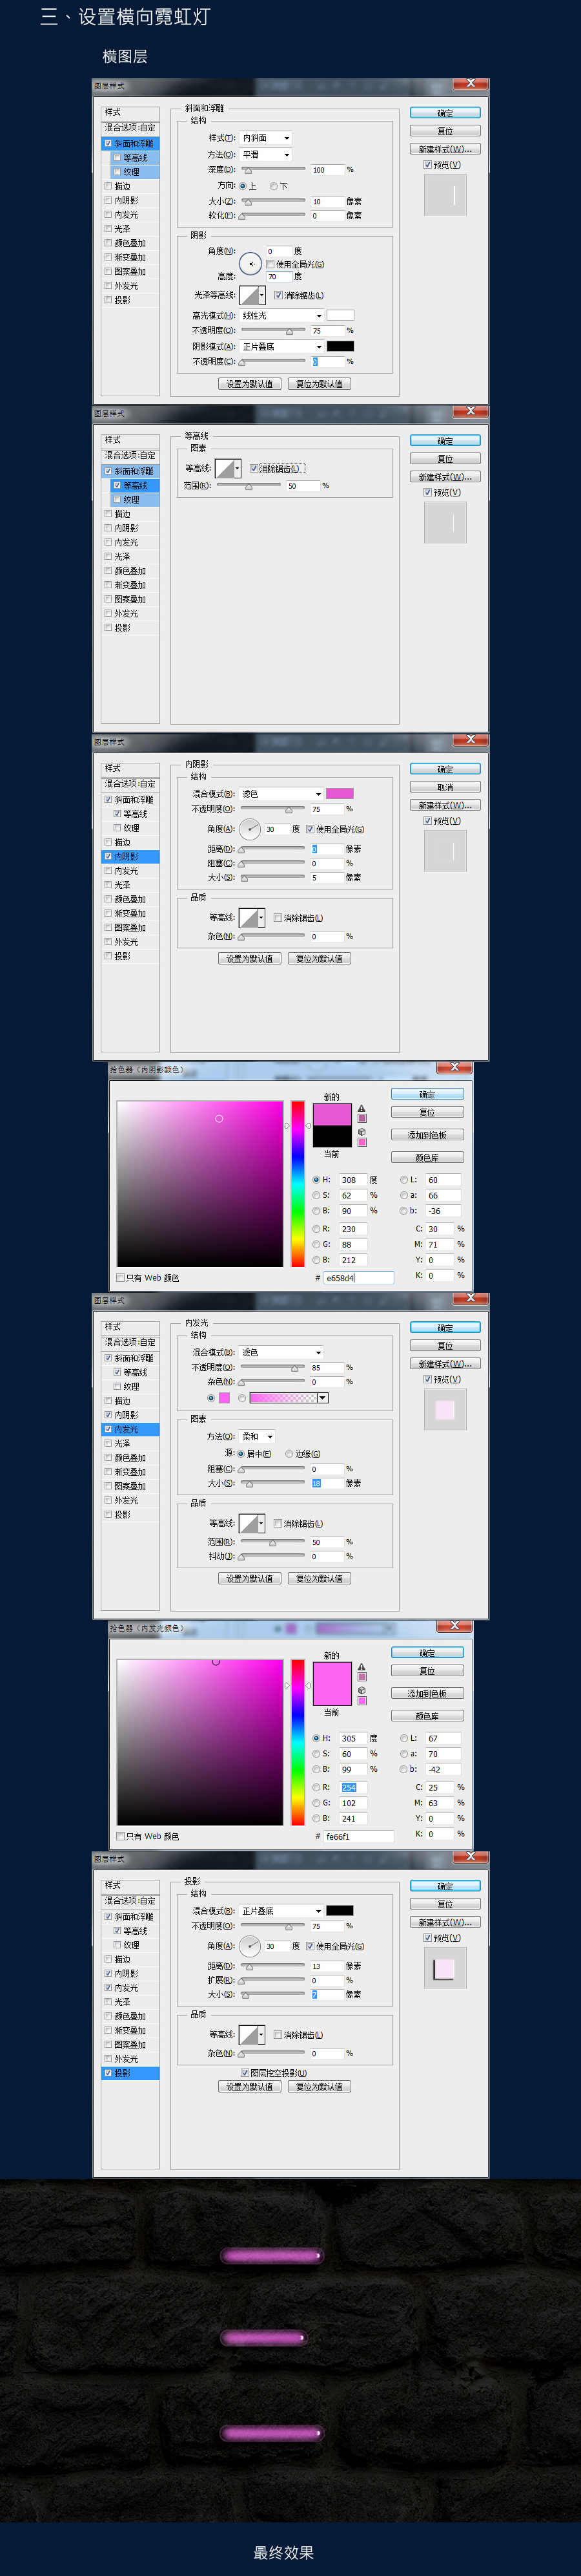This screenshot has width=581, height=2576.
Task: Click the black 阴影模式 color swatch in 斜面和浮雕
Action: point(340,347)
